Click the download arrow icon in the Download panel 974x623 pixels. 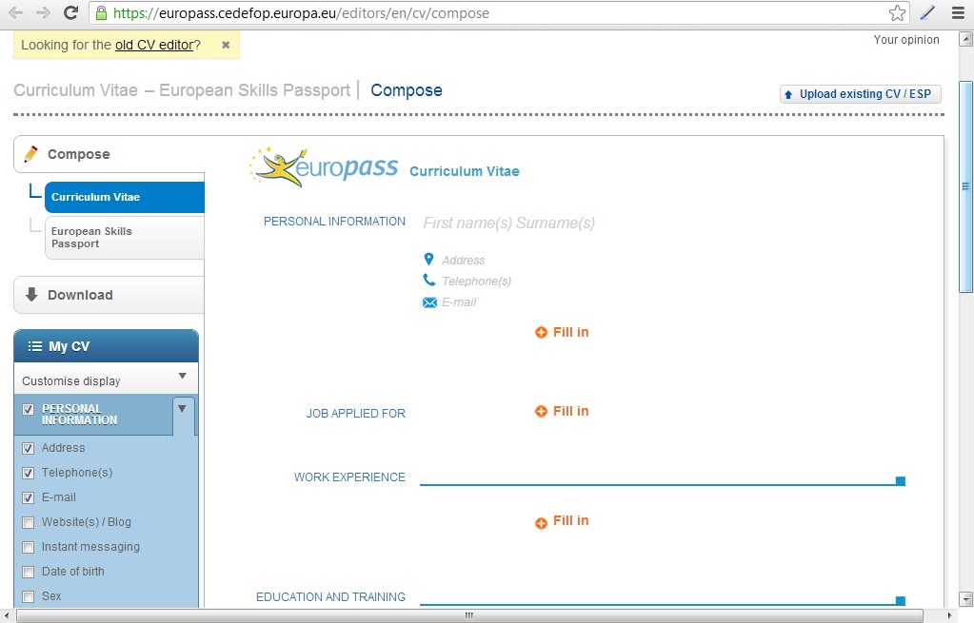pyautogui.click(x=32, y=295)
